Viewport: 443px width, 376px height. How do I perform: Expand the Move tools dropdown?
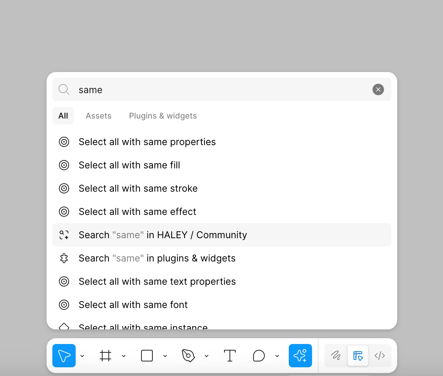[82, 356]
